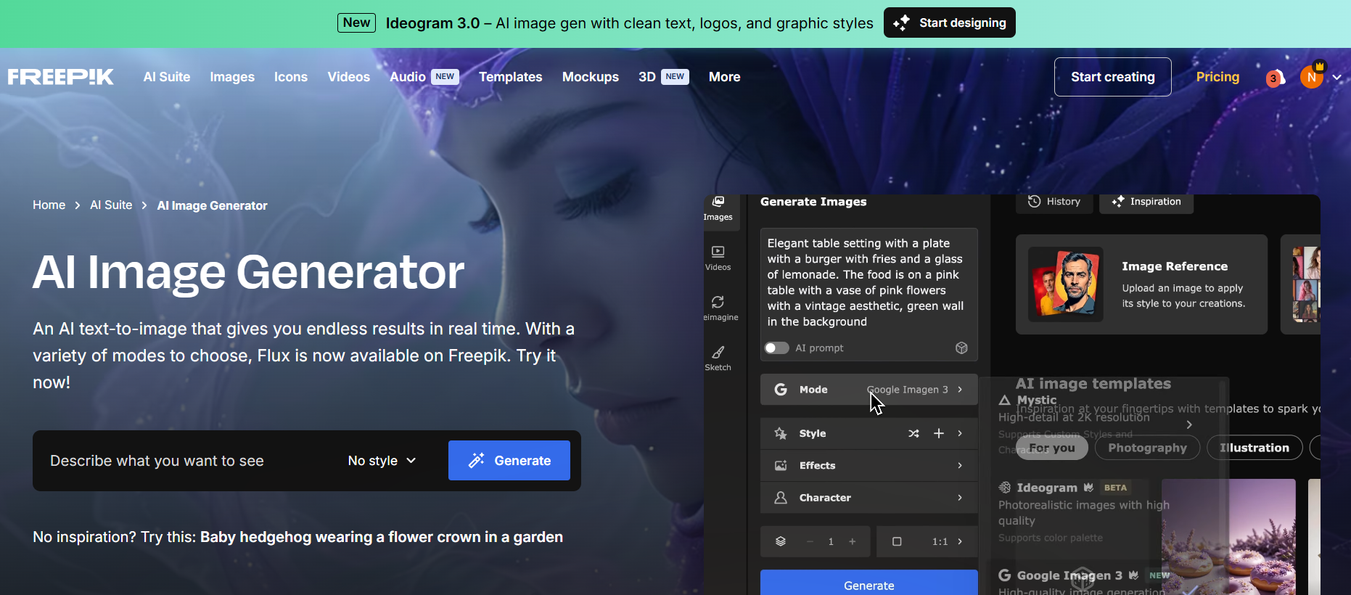The width and height of the screenshot is (1351, 595).
Task: Open the lavender donuts template thumbnail
Action: coord(1228,537)
